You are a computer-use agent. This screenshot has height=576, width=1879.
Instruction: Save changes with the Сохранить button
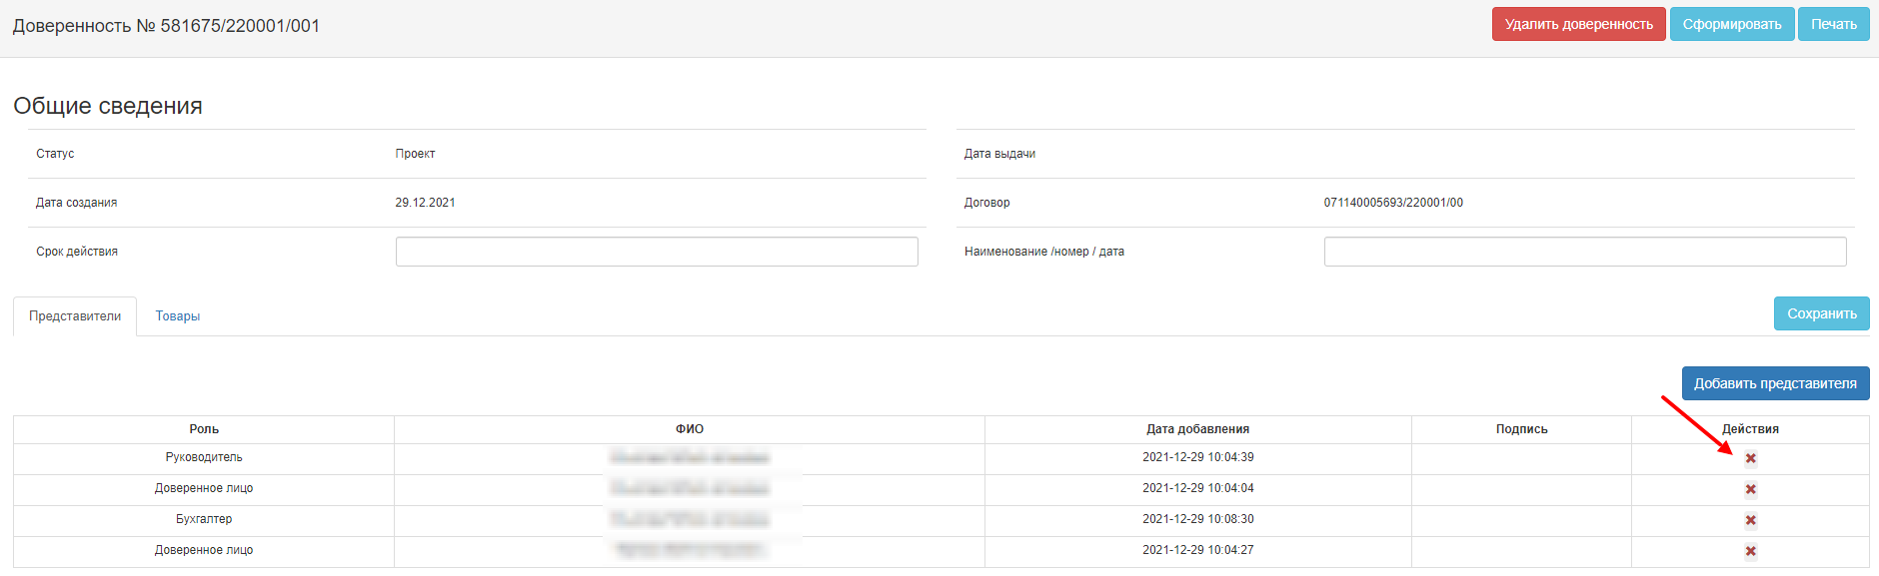pyautogui.click(x=1821, y=313)
